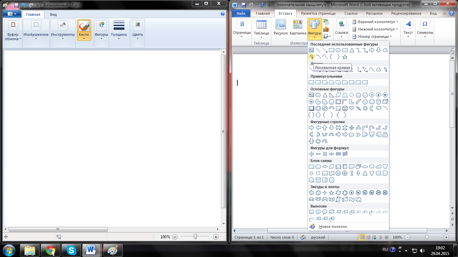
Task: Click Новое полотно at gallery bottom
Action: (x=348, y=227)
